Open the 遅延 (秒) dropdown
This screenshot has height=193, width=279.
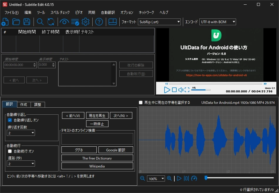point(21,164)
